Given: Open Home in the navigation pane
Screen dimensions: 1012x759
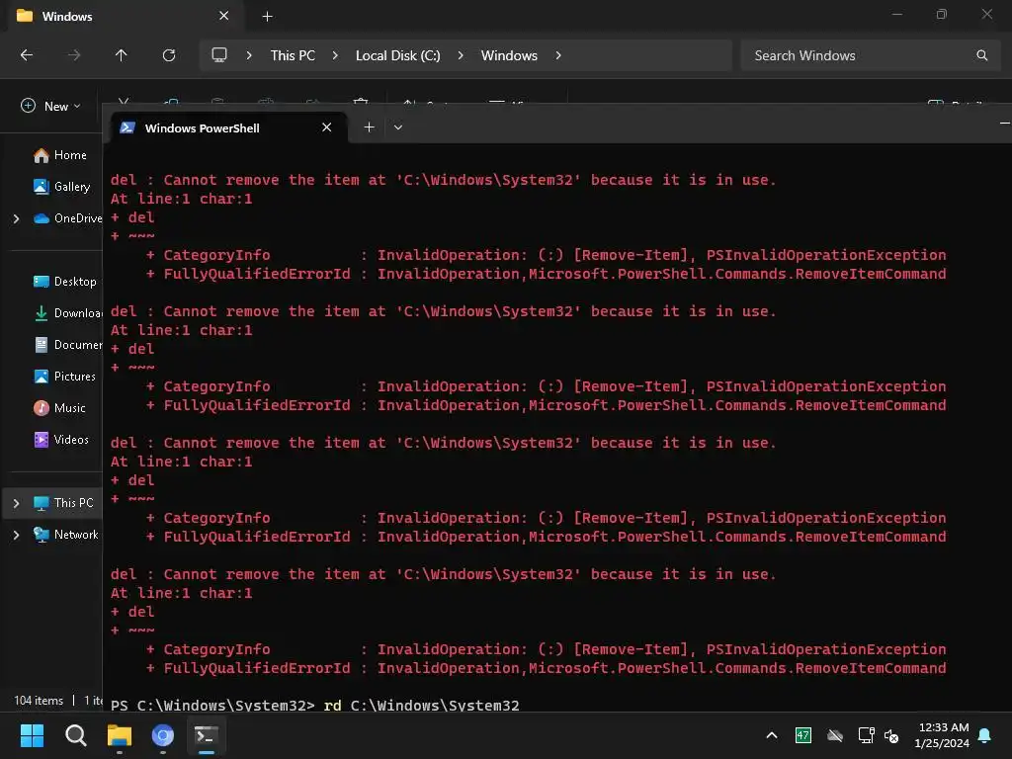Looking at the screenshot, I should 60,155.
